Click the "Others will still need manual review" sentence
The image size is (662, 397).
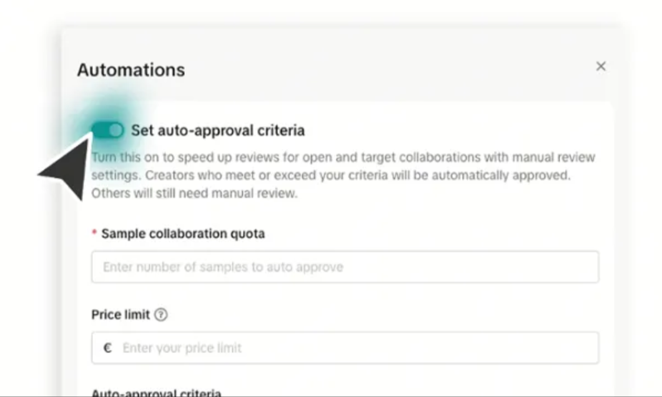pyautogui.click(x=195, y=194)
